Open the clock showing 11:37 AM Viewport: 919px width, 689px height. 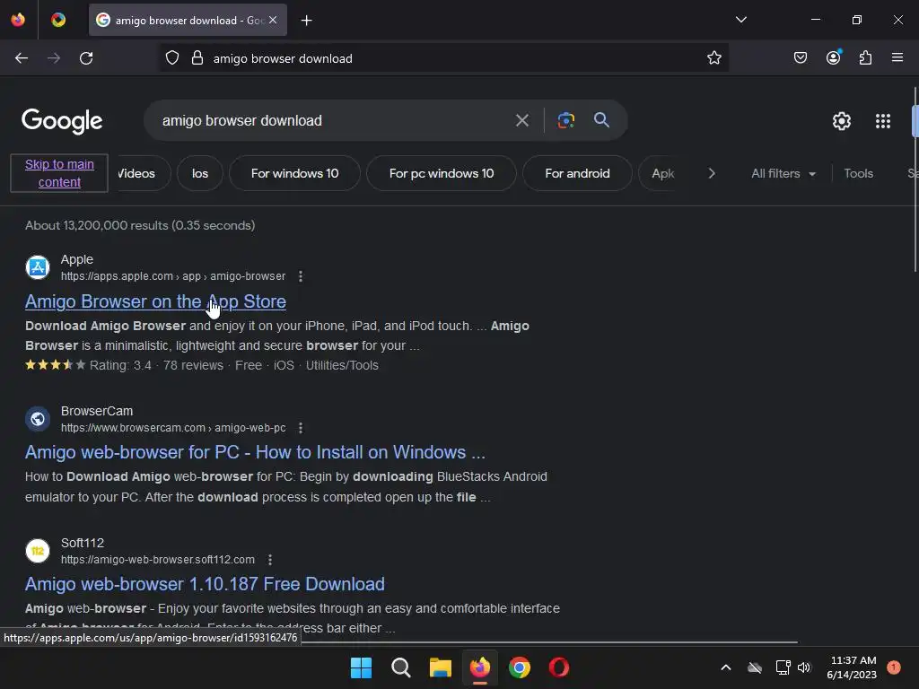point(853,667)
